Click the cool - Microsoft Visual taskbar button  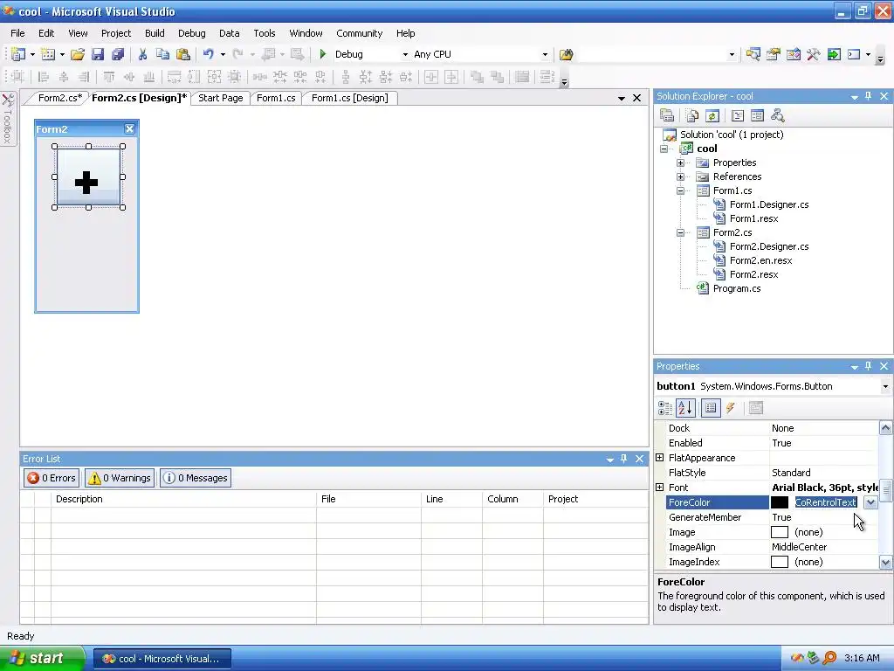click(162, 659)
